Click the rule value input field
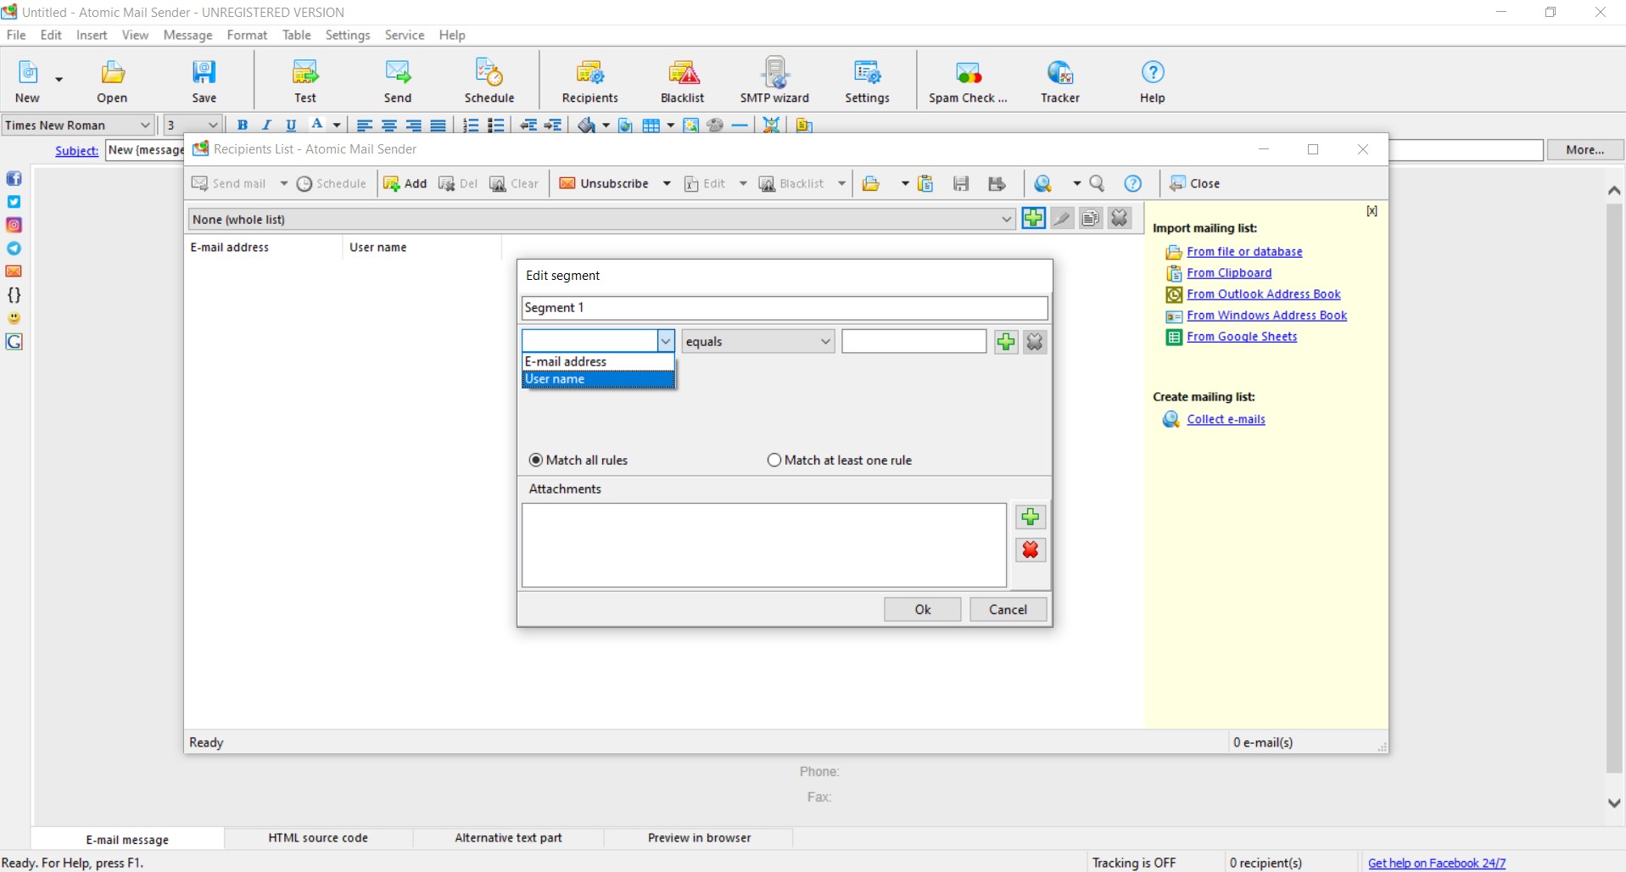This screenshot has height=872, width=1626. (x=914, y=341)
